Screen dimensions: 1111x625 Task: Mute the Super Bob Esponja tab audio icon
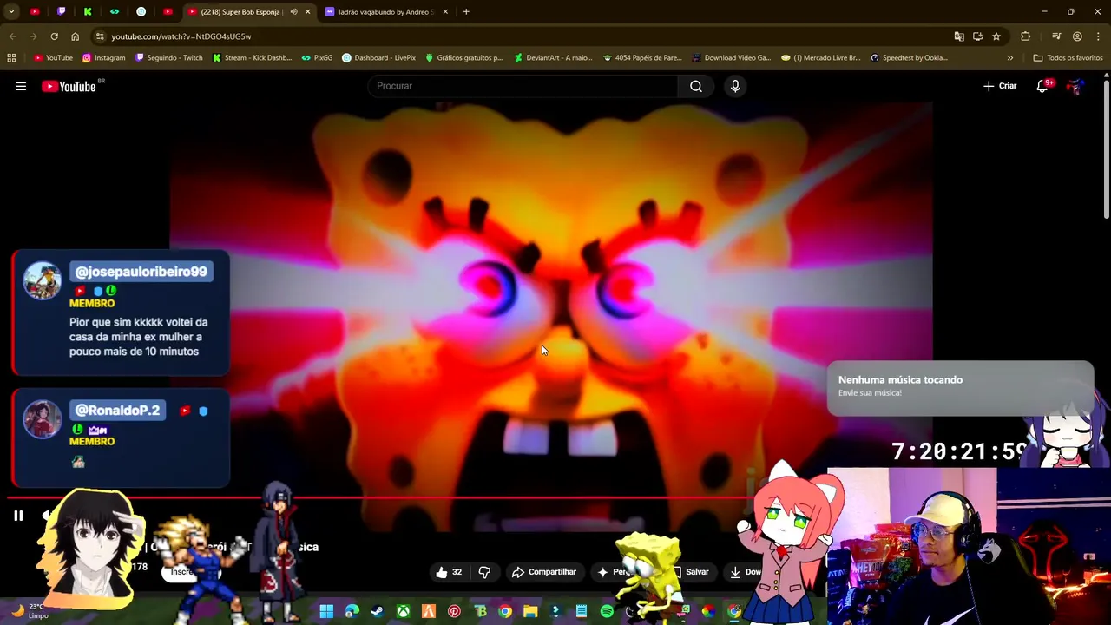point(293,12)
